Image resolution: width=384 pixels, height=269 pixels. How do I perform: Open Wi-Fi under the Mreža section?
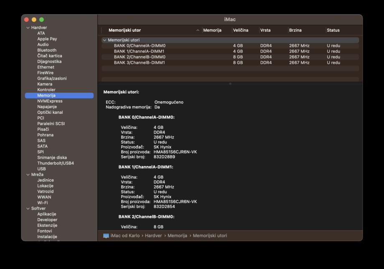pyautogui.click(x=42, y=203)
